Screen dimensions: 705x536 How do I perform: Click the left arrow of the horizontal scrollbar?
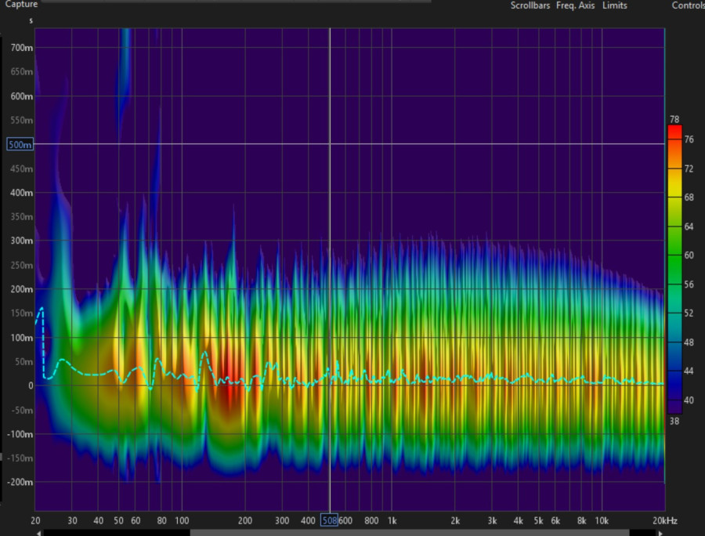pyautogui.click(x=39, y=534)
